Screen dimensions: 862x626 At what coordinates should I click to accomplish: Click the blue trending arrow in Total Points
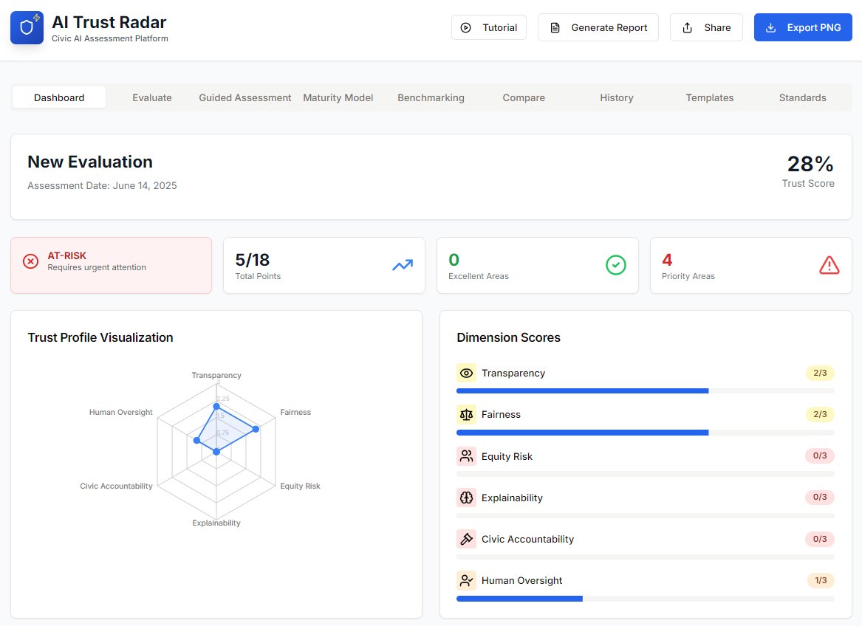403,266
